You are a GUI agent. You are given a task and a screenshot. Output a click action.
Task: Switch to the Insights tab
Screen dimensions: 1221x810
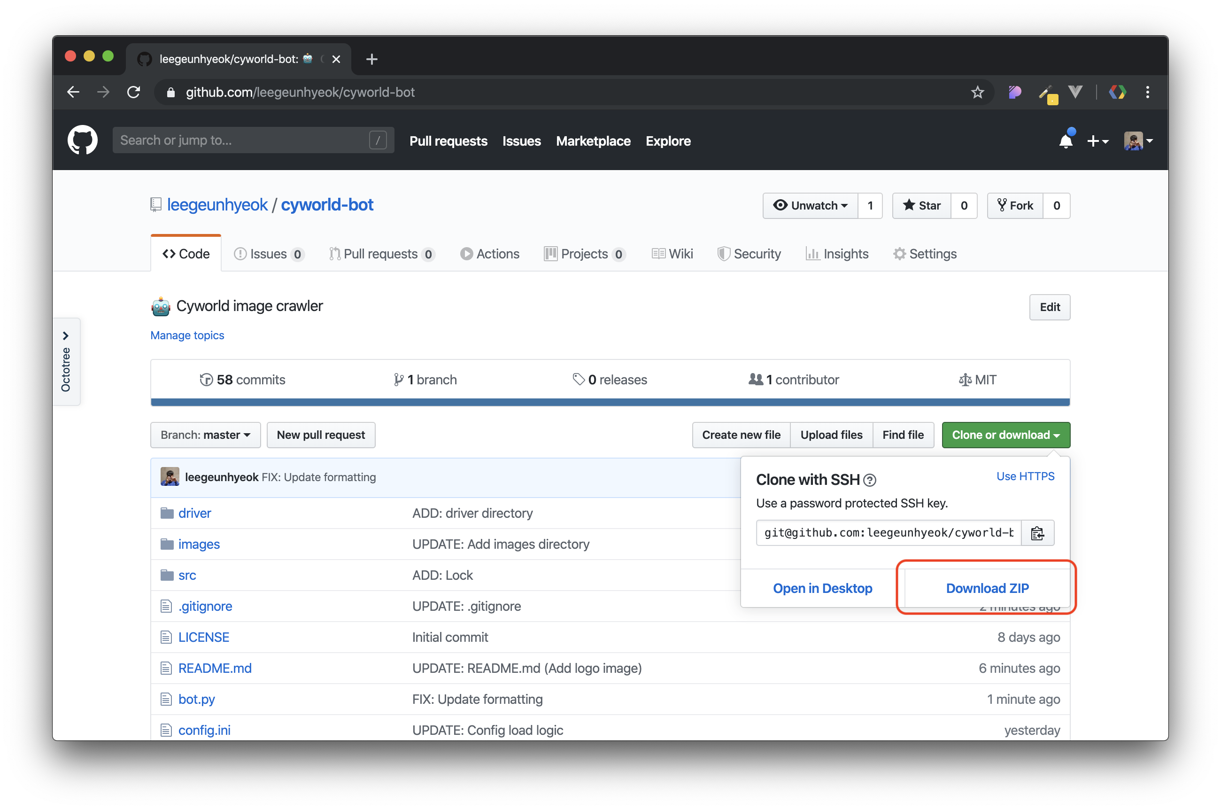pyautogui.click(x=837, y=254)
